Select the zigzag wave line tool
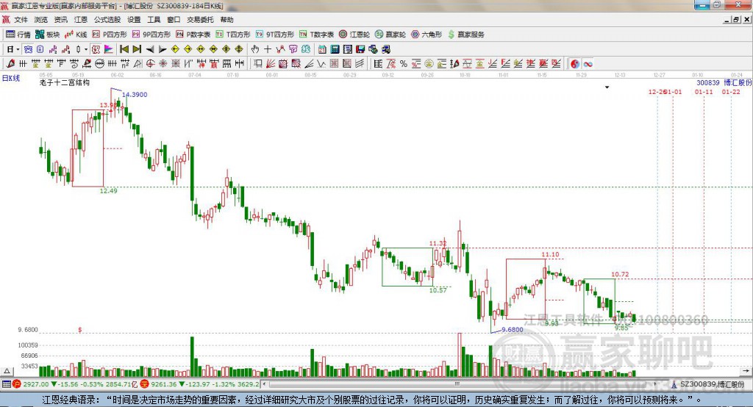 321,63
